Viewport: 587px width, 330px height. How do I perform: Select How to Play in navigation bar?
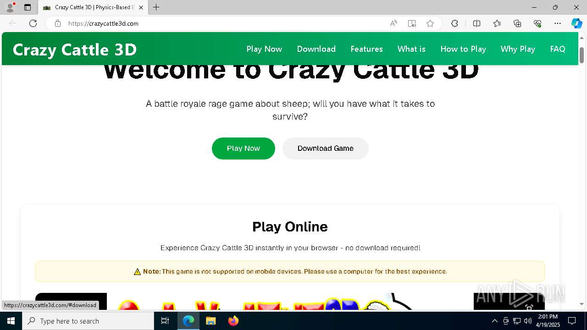pos(463,49)
